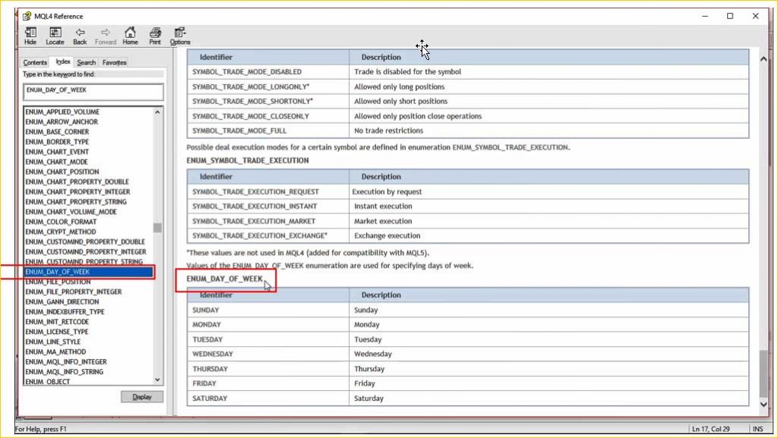778x438 pixels.
Task: Click index list scroll down arrow
Action: [x=157, y=380]
